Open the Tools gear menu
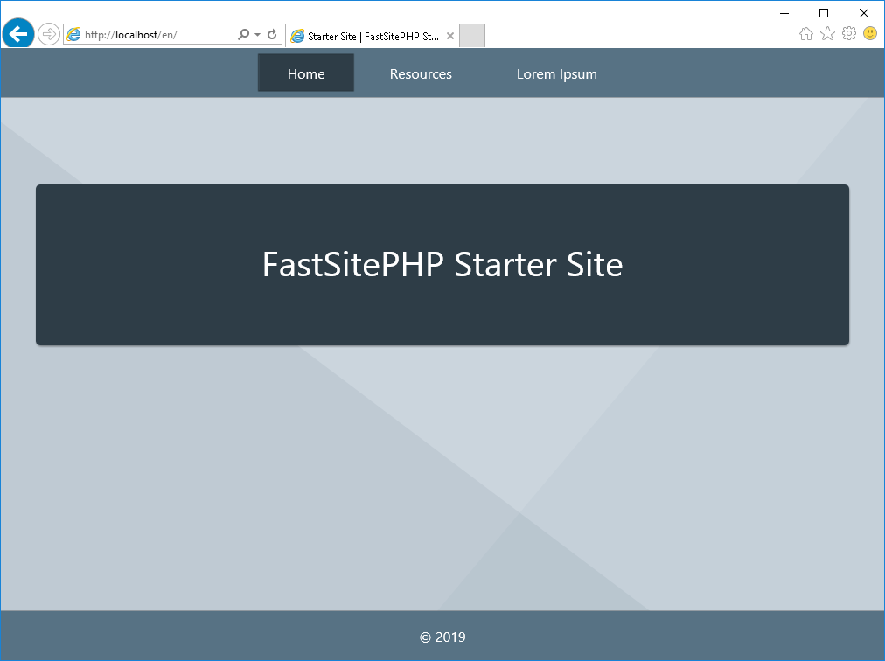This screenshot has height=661, width=885. [x=849, y=34]
